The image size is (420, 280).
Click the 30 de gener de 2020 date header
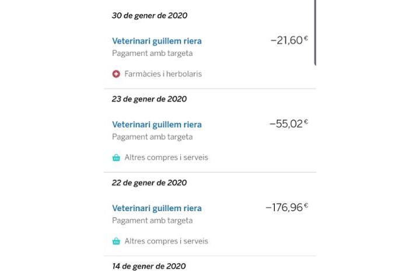pyautogui.click(x=149, y=16)
